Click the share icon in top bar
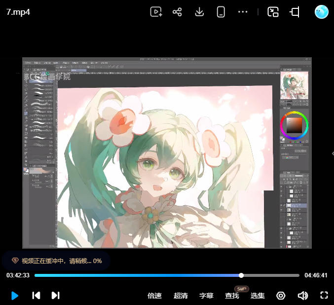 (177, 12)
